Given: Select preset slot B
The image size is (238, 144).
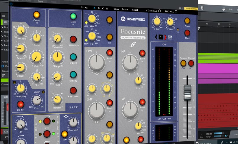Looking at the screenshot, I should click(99, 8).
